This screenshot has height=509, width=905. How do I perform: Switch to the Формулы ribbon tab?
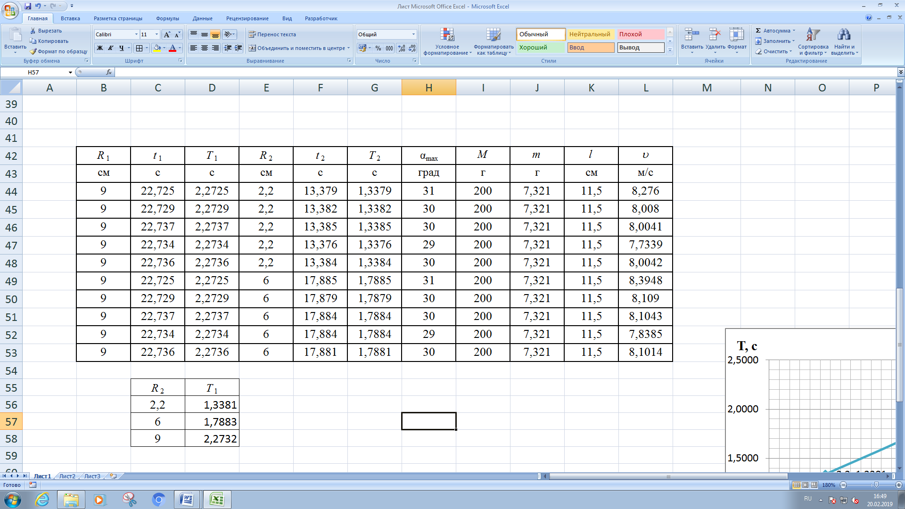[x=167, y=18]
